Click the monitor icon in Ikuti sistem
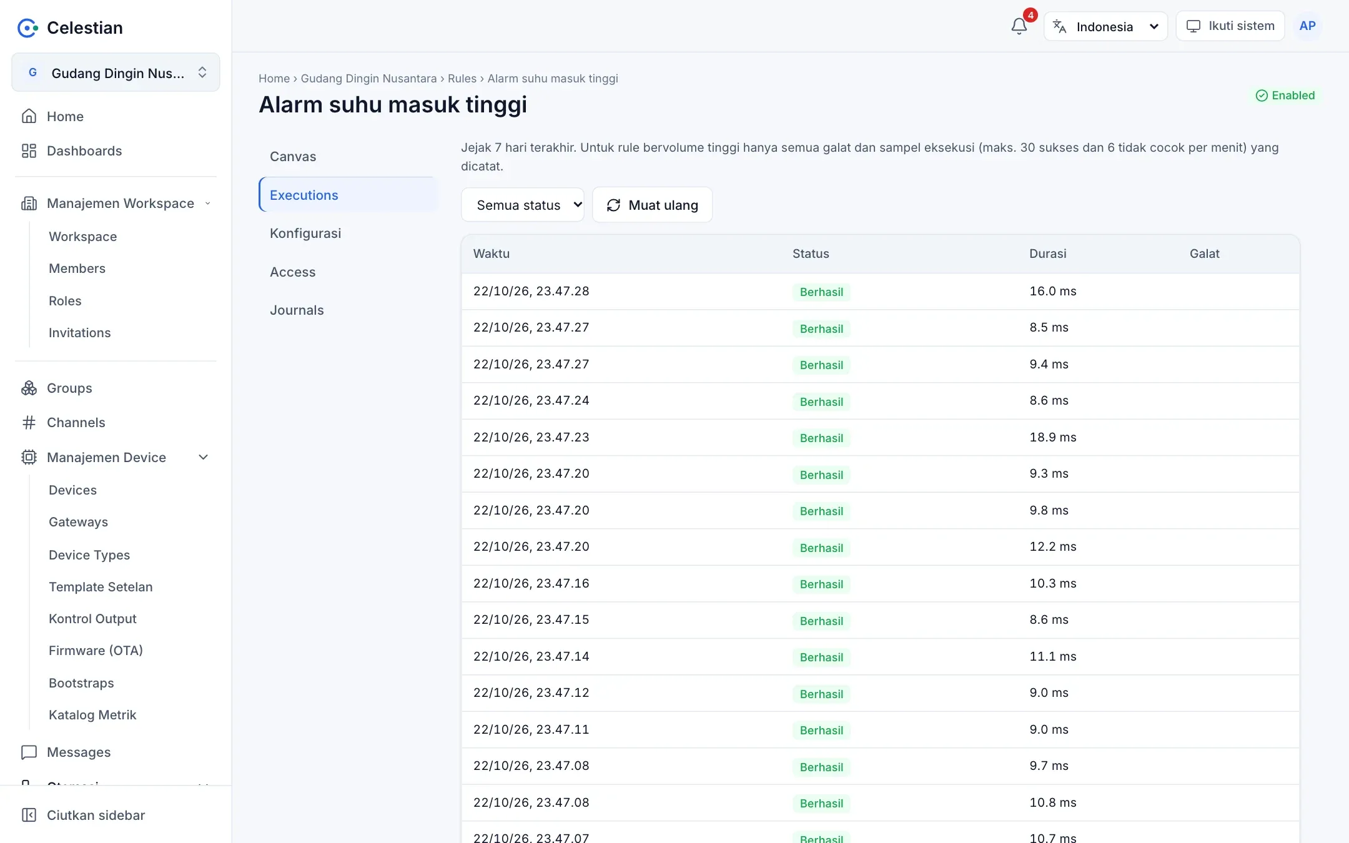Viewport: 1349px width, 843px height. (1193, 26)
